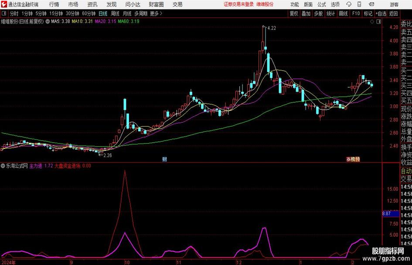Switch to 30分钟 period
This screenshot has width=412, height=265.
point(72,13)
